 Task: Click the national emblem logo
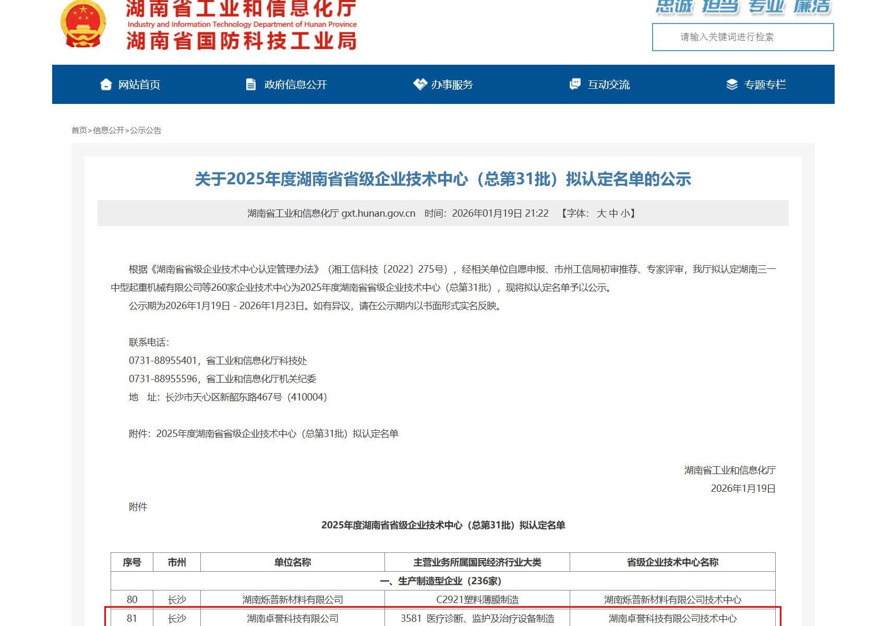coord(83,25)
